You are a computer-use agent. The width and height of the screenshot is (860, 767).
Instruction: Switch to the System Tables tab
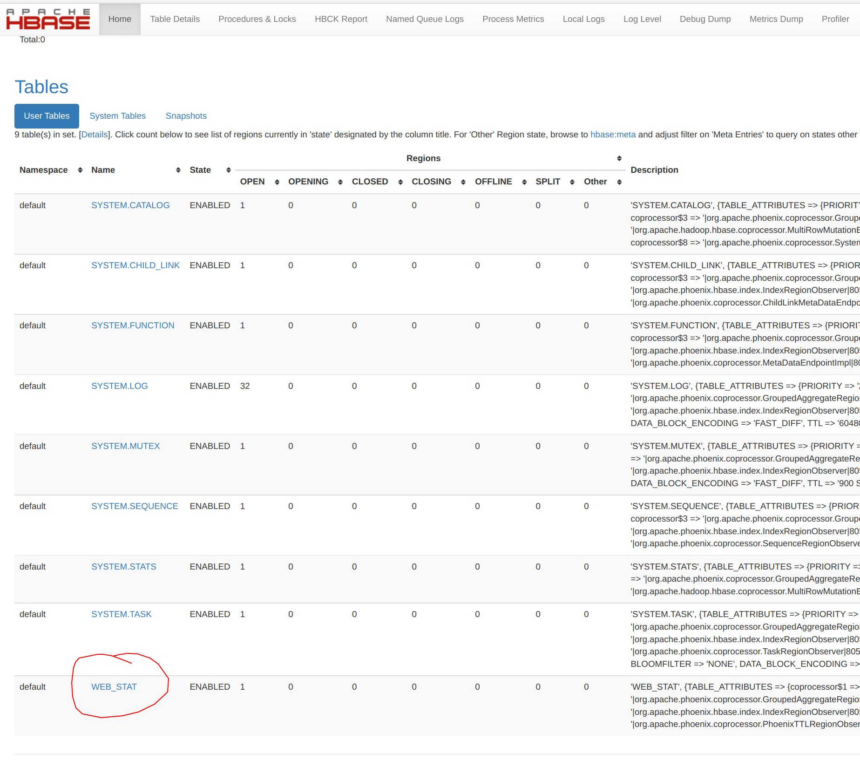tap(117, 116)
